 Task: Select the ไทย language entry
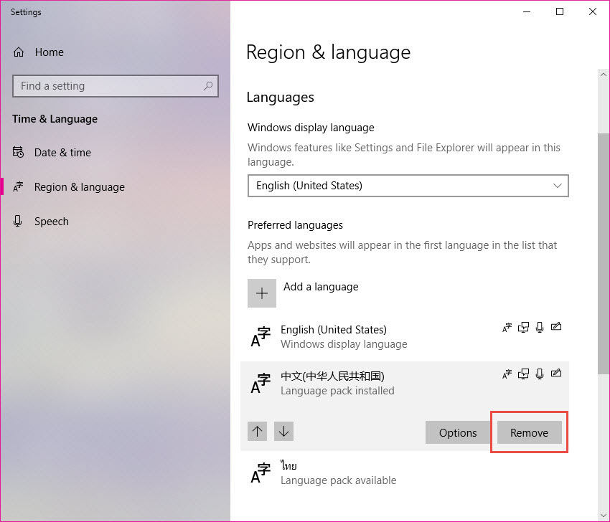(405, 473)
